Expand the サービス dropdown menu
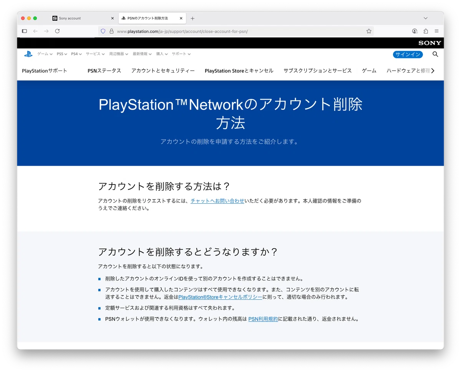 click(x=95, y=54)
